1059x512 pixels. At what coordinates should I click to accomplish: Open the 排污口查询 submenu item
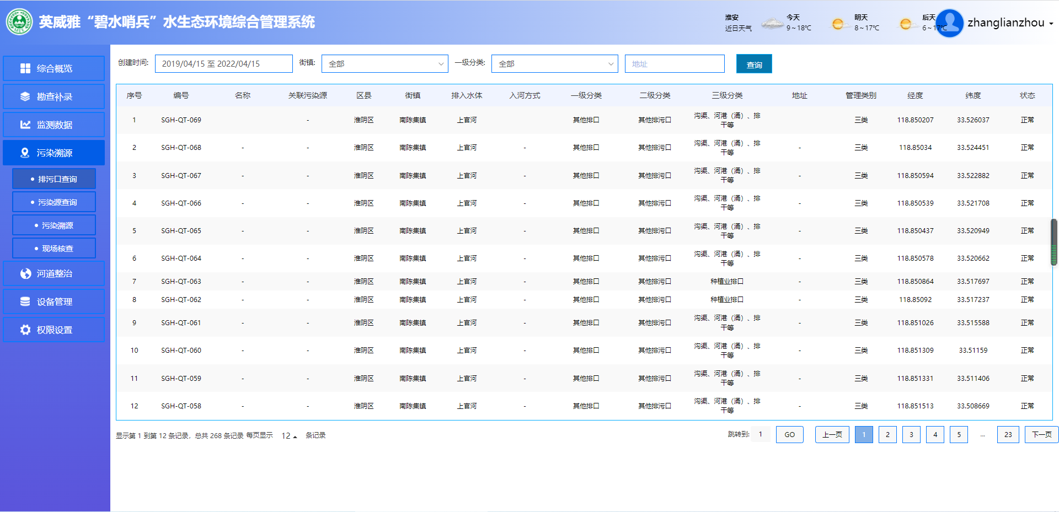tap(54, 179)
